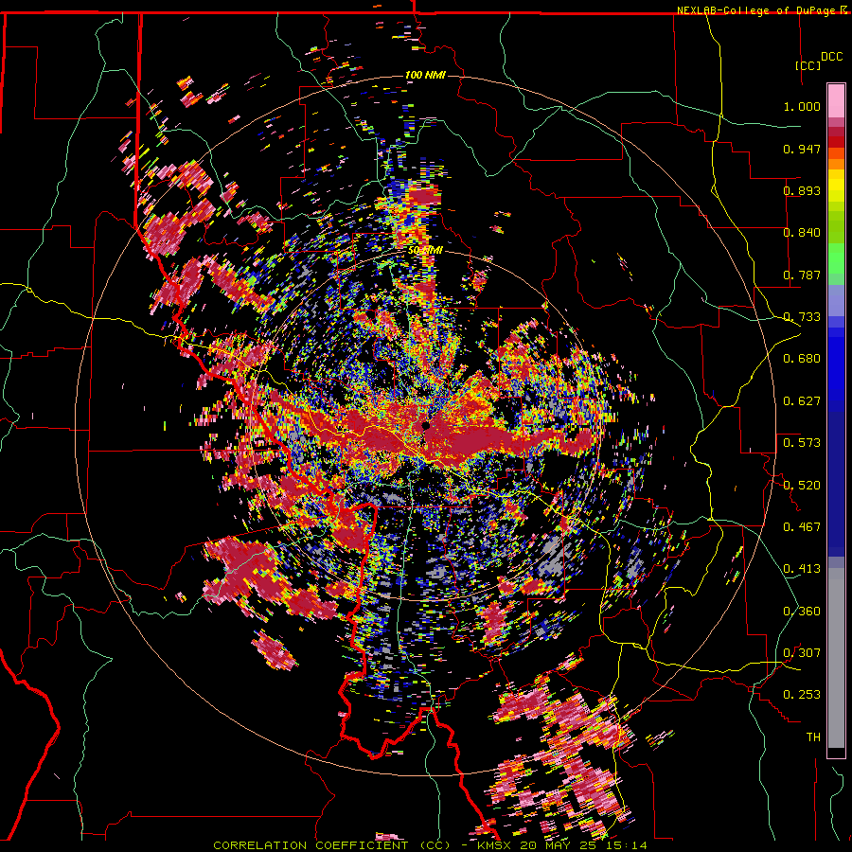Image resolution: width=852 pixels, height=852 pixels.
Task: Click the black radar site dot at center
Action: pos(426,425)
